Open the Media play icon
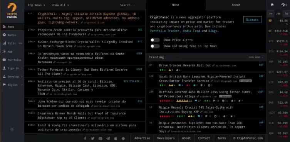 (x=4, y=35)
